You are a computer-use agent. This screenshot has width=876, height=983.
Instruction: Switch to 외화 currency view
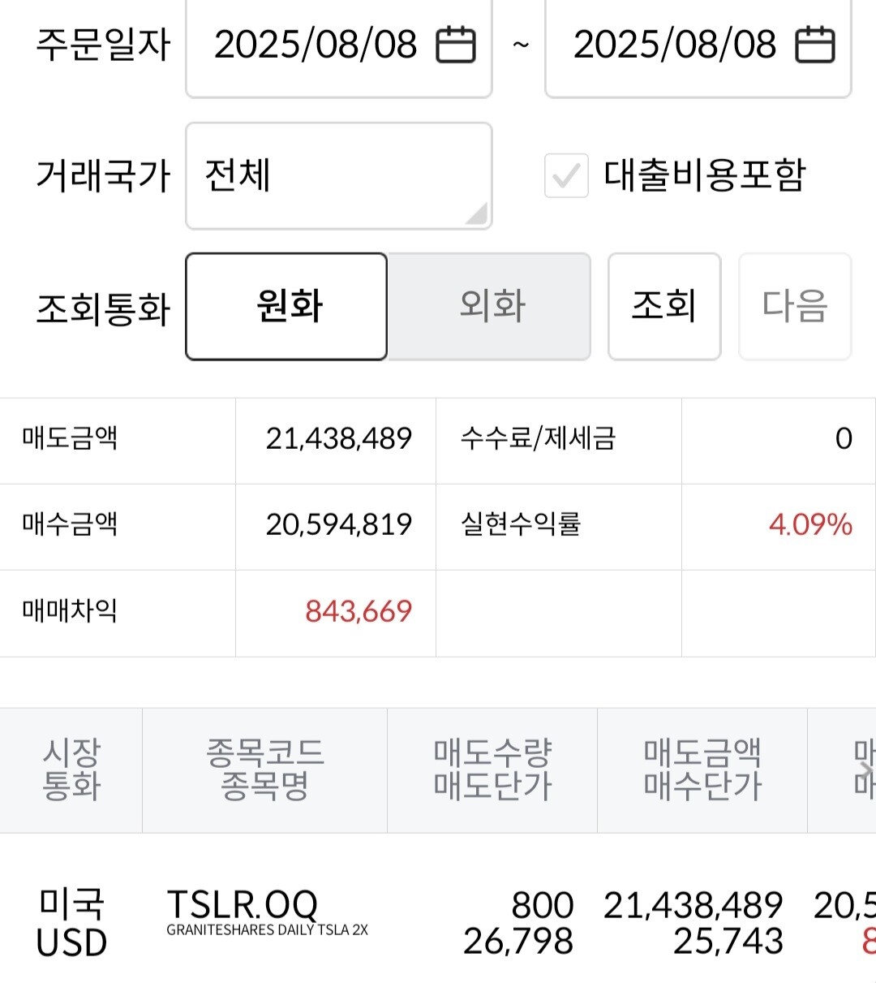click(x=490, y=306)
